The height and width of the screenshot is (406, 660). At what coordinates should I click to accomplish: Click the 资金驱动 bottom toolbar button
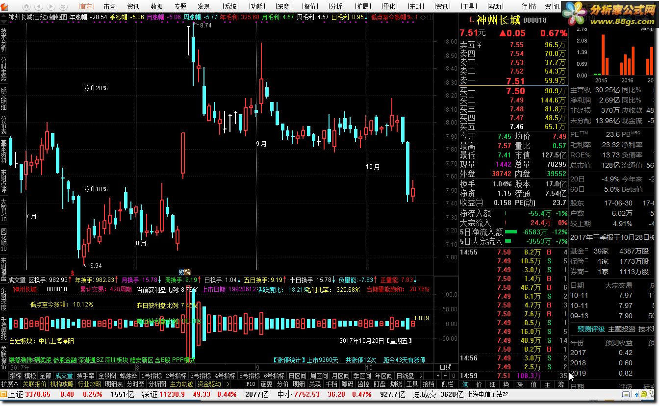click(209, 384)
